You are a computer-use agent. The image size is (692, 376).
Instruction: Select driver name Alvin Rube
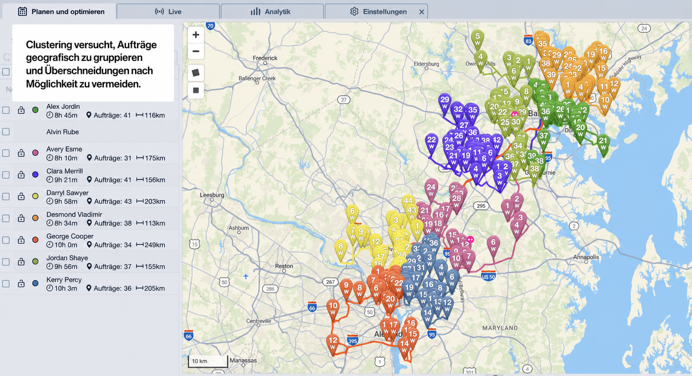point(62,132)
